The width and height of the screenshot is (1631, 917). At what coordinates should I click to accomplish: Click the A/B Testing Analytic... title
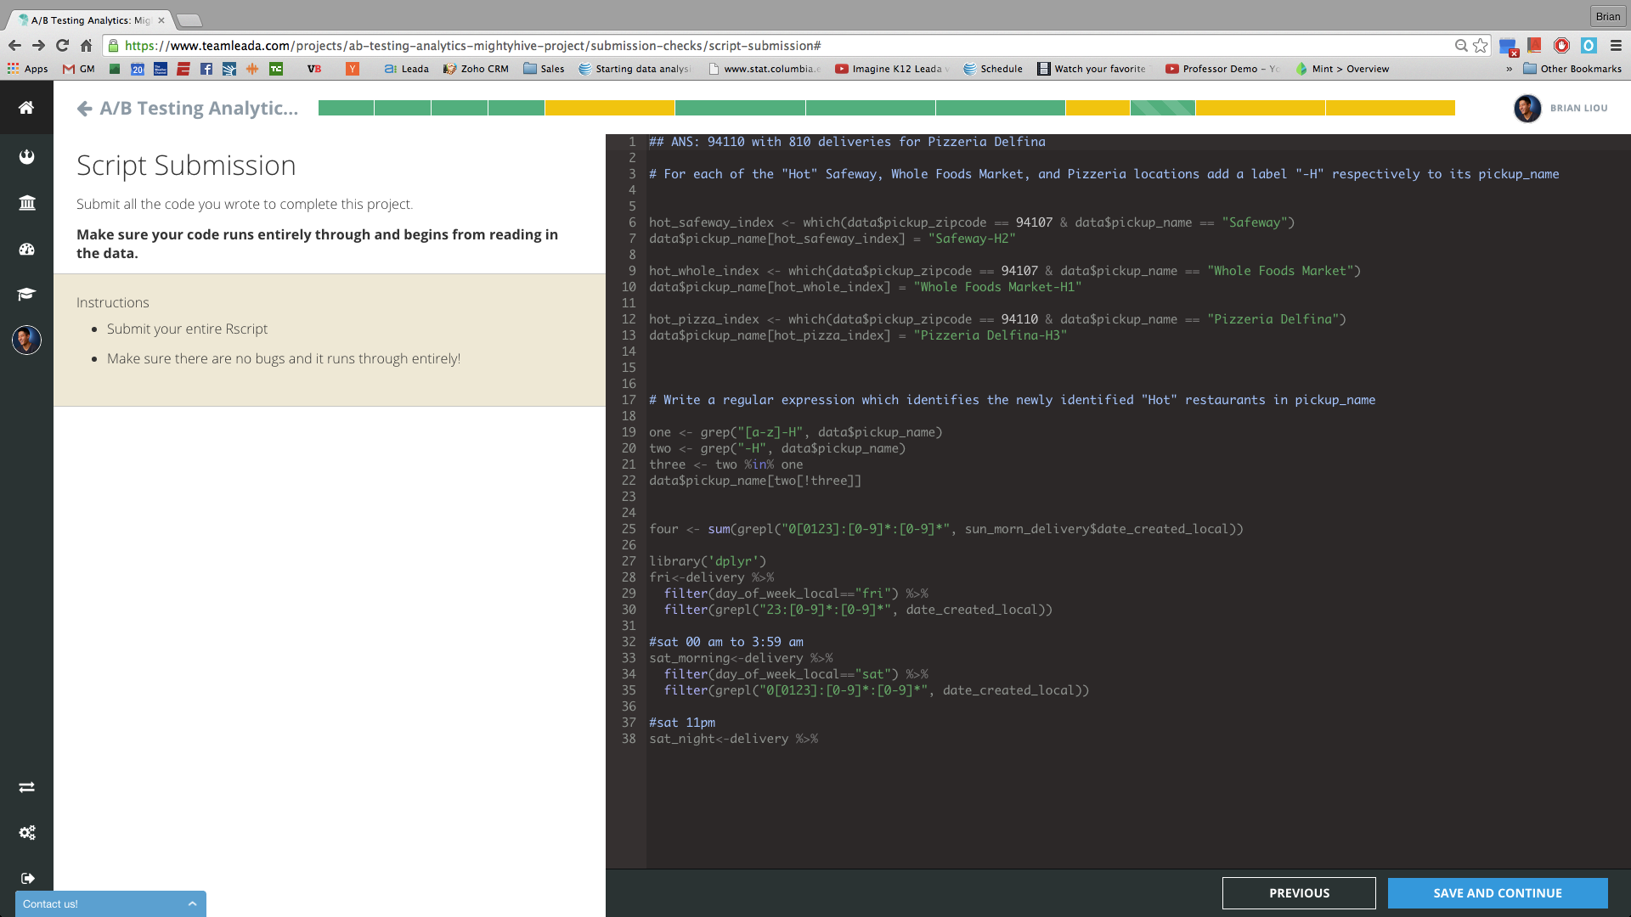tap(199, 108)
